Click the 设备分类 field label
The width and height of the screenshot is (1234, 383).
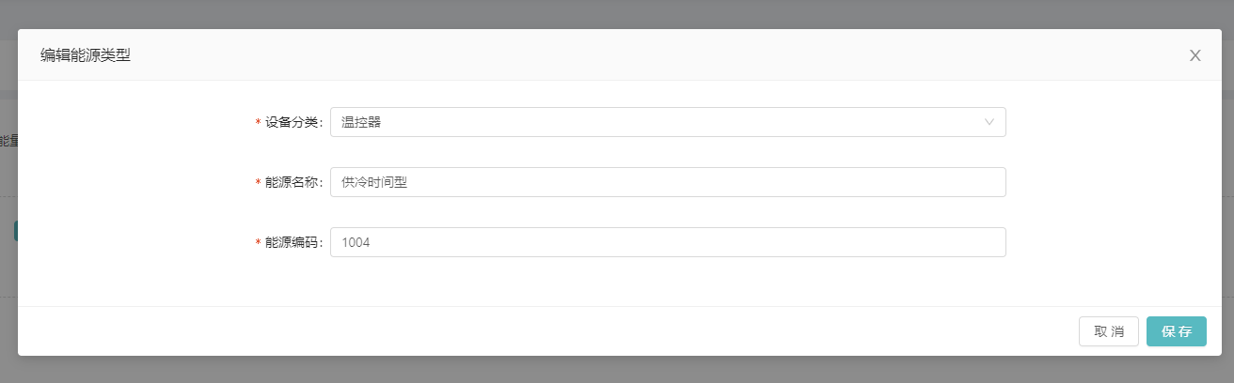click(293, 122)
